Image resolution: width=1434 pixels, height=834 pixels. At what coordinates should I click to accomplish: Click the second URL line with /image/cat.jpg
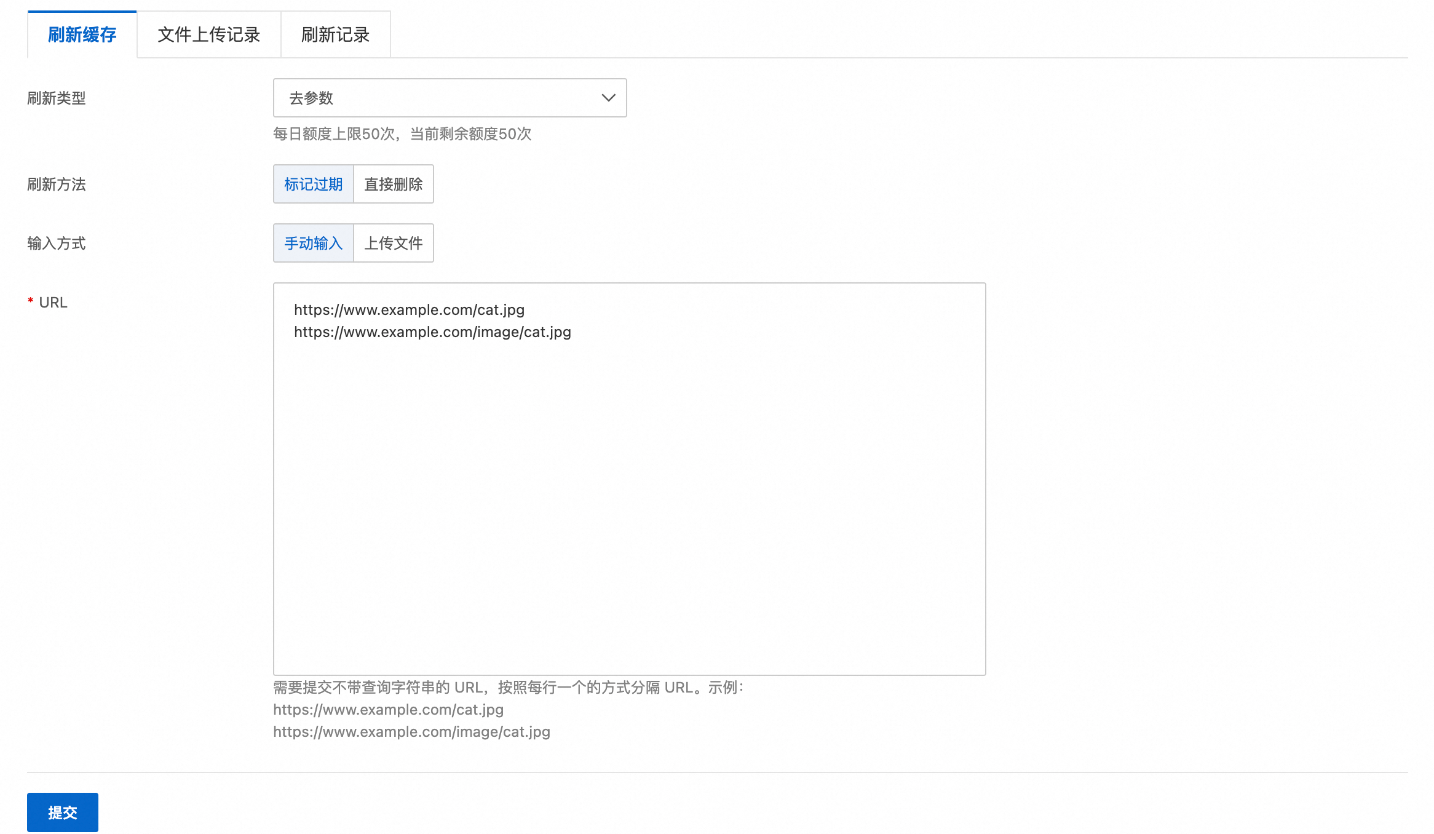coord(432,332)
